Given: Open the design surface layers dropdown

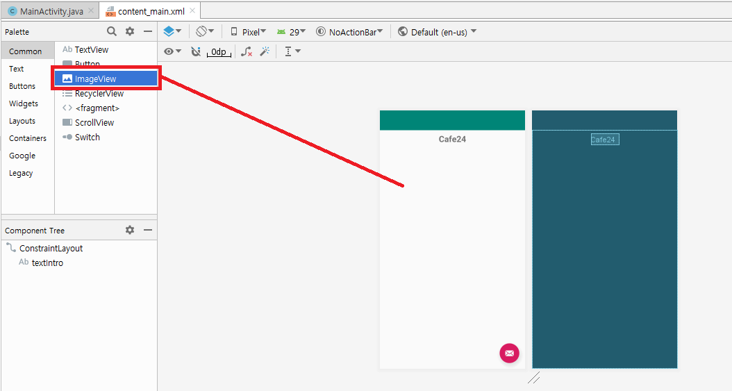Looking at the screenshot, I should tap(172, 31).
